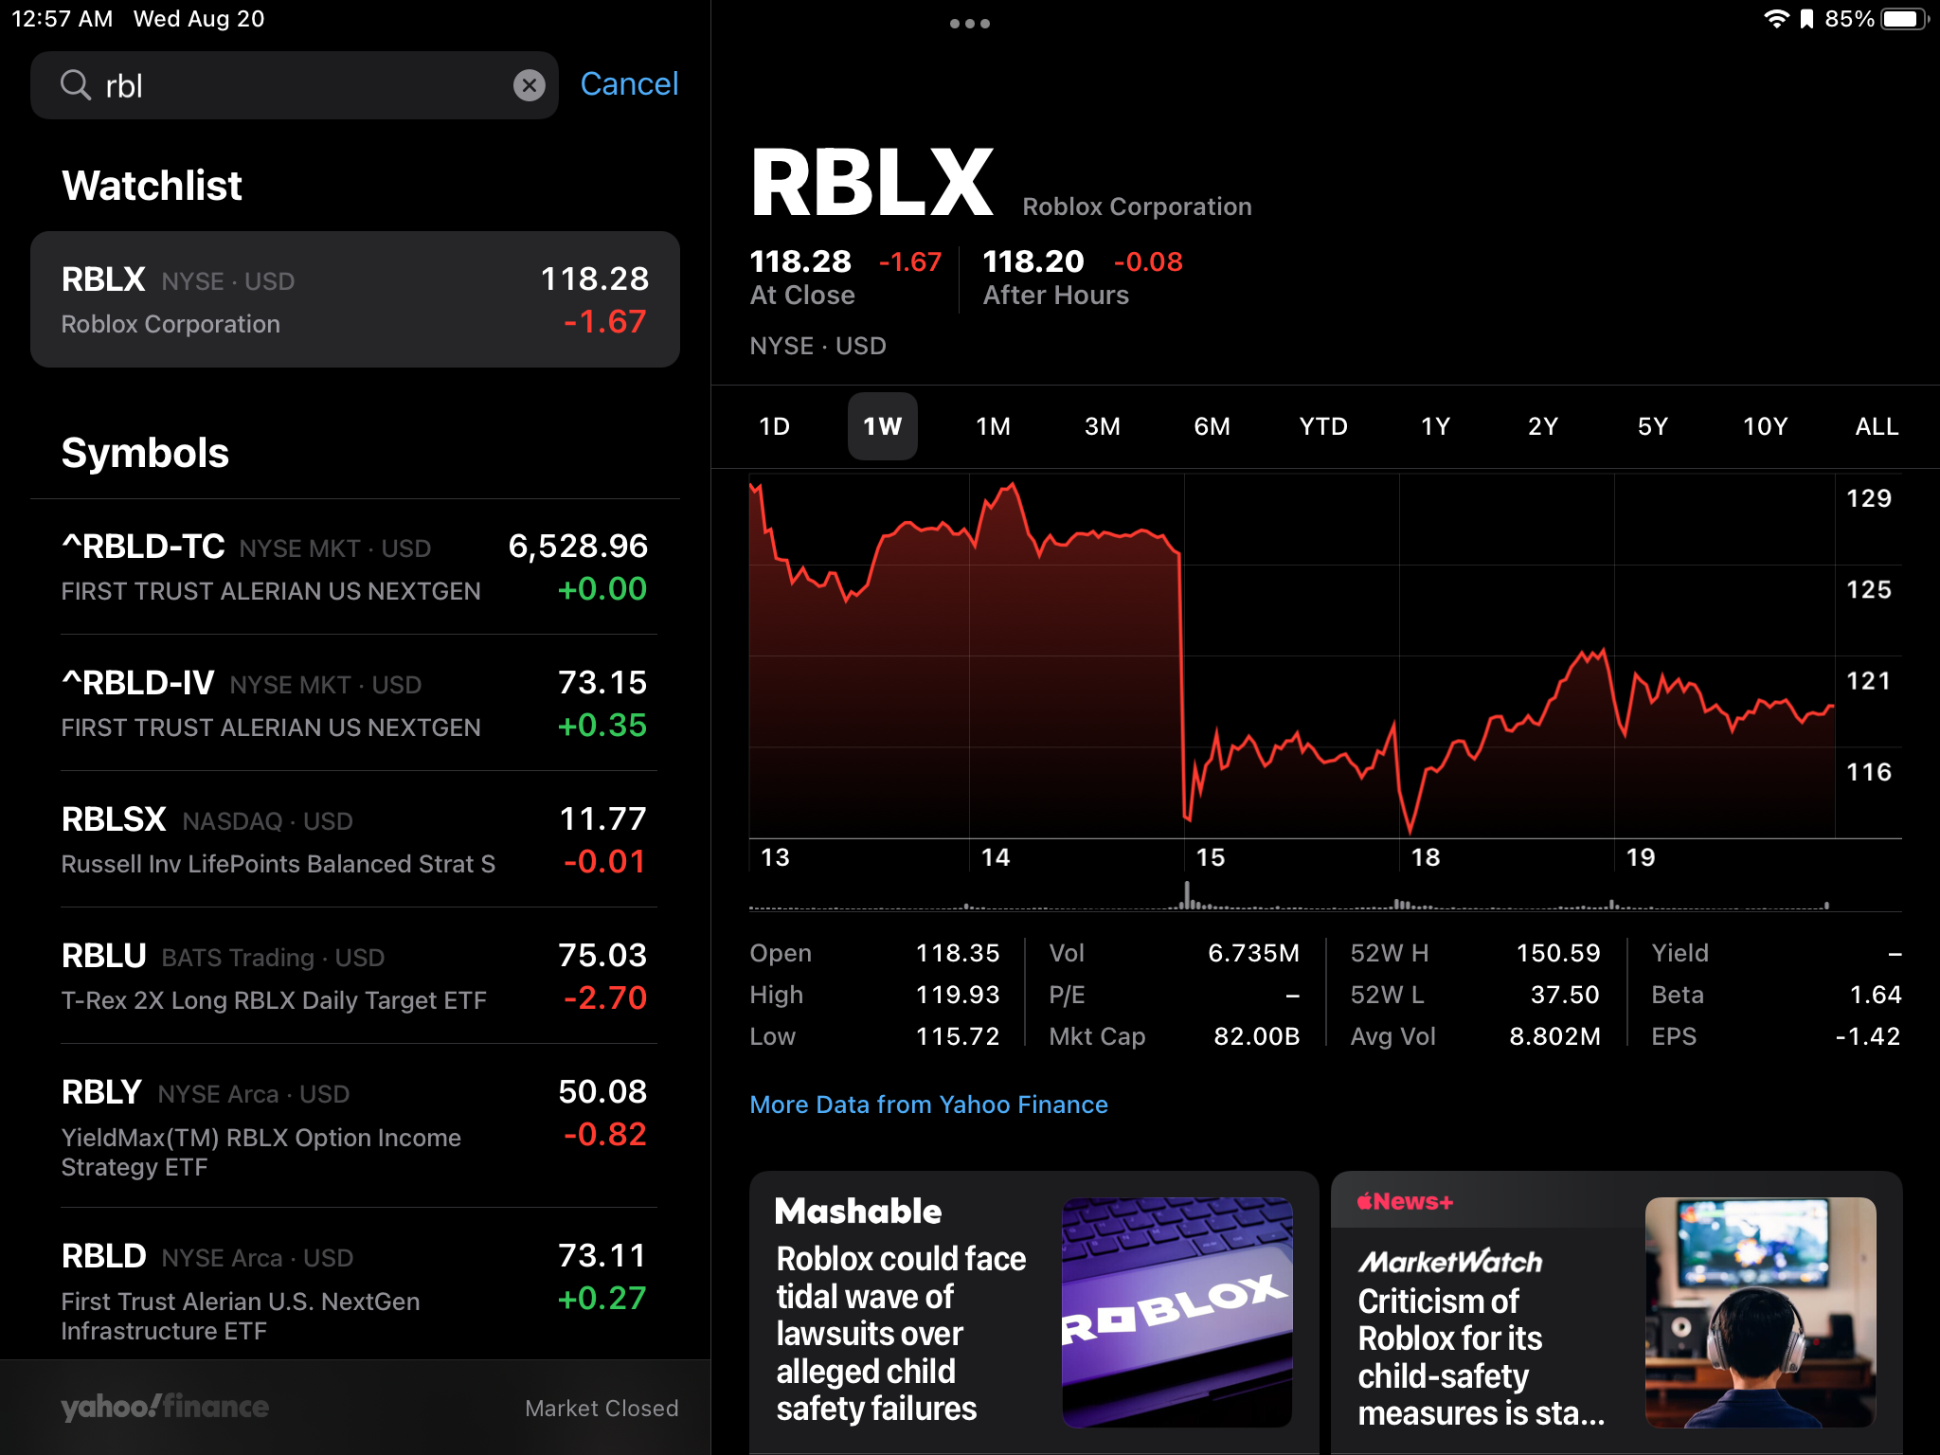Tap the Wi-Fi status icon
Image resolution: width=1940 pixels, height=1455 pixels.
point(1776,19)
